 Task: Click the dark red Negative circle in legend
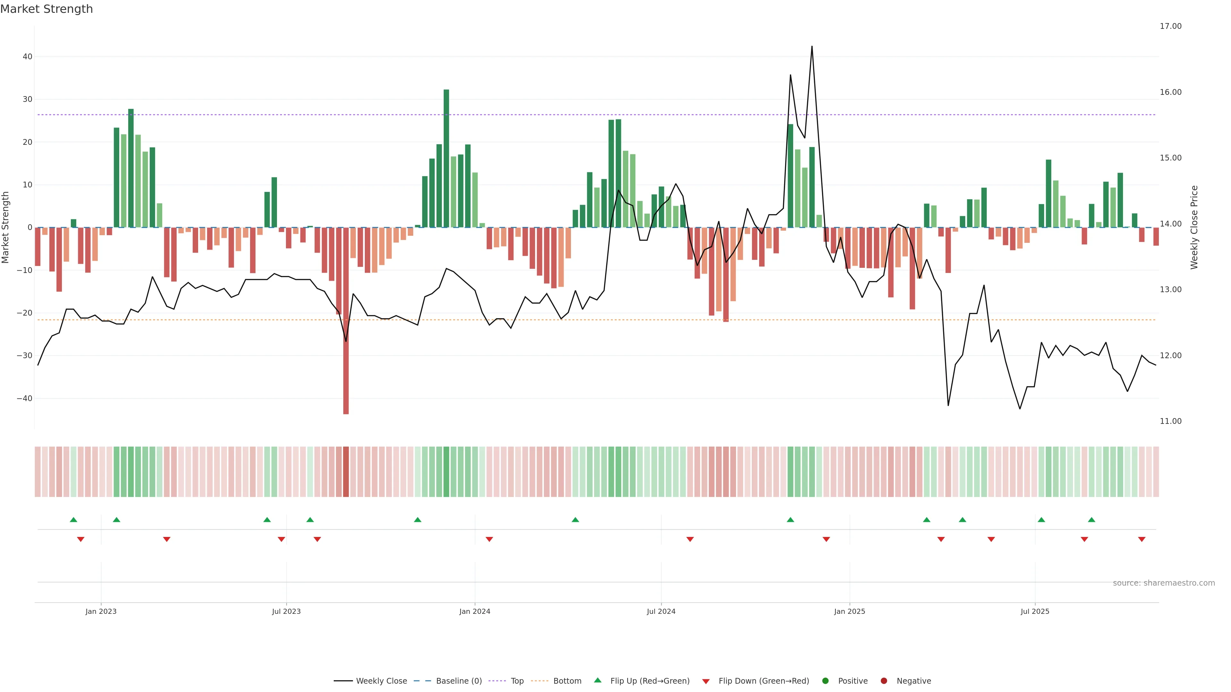pyautogui.click(x=883, y=681)
